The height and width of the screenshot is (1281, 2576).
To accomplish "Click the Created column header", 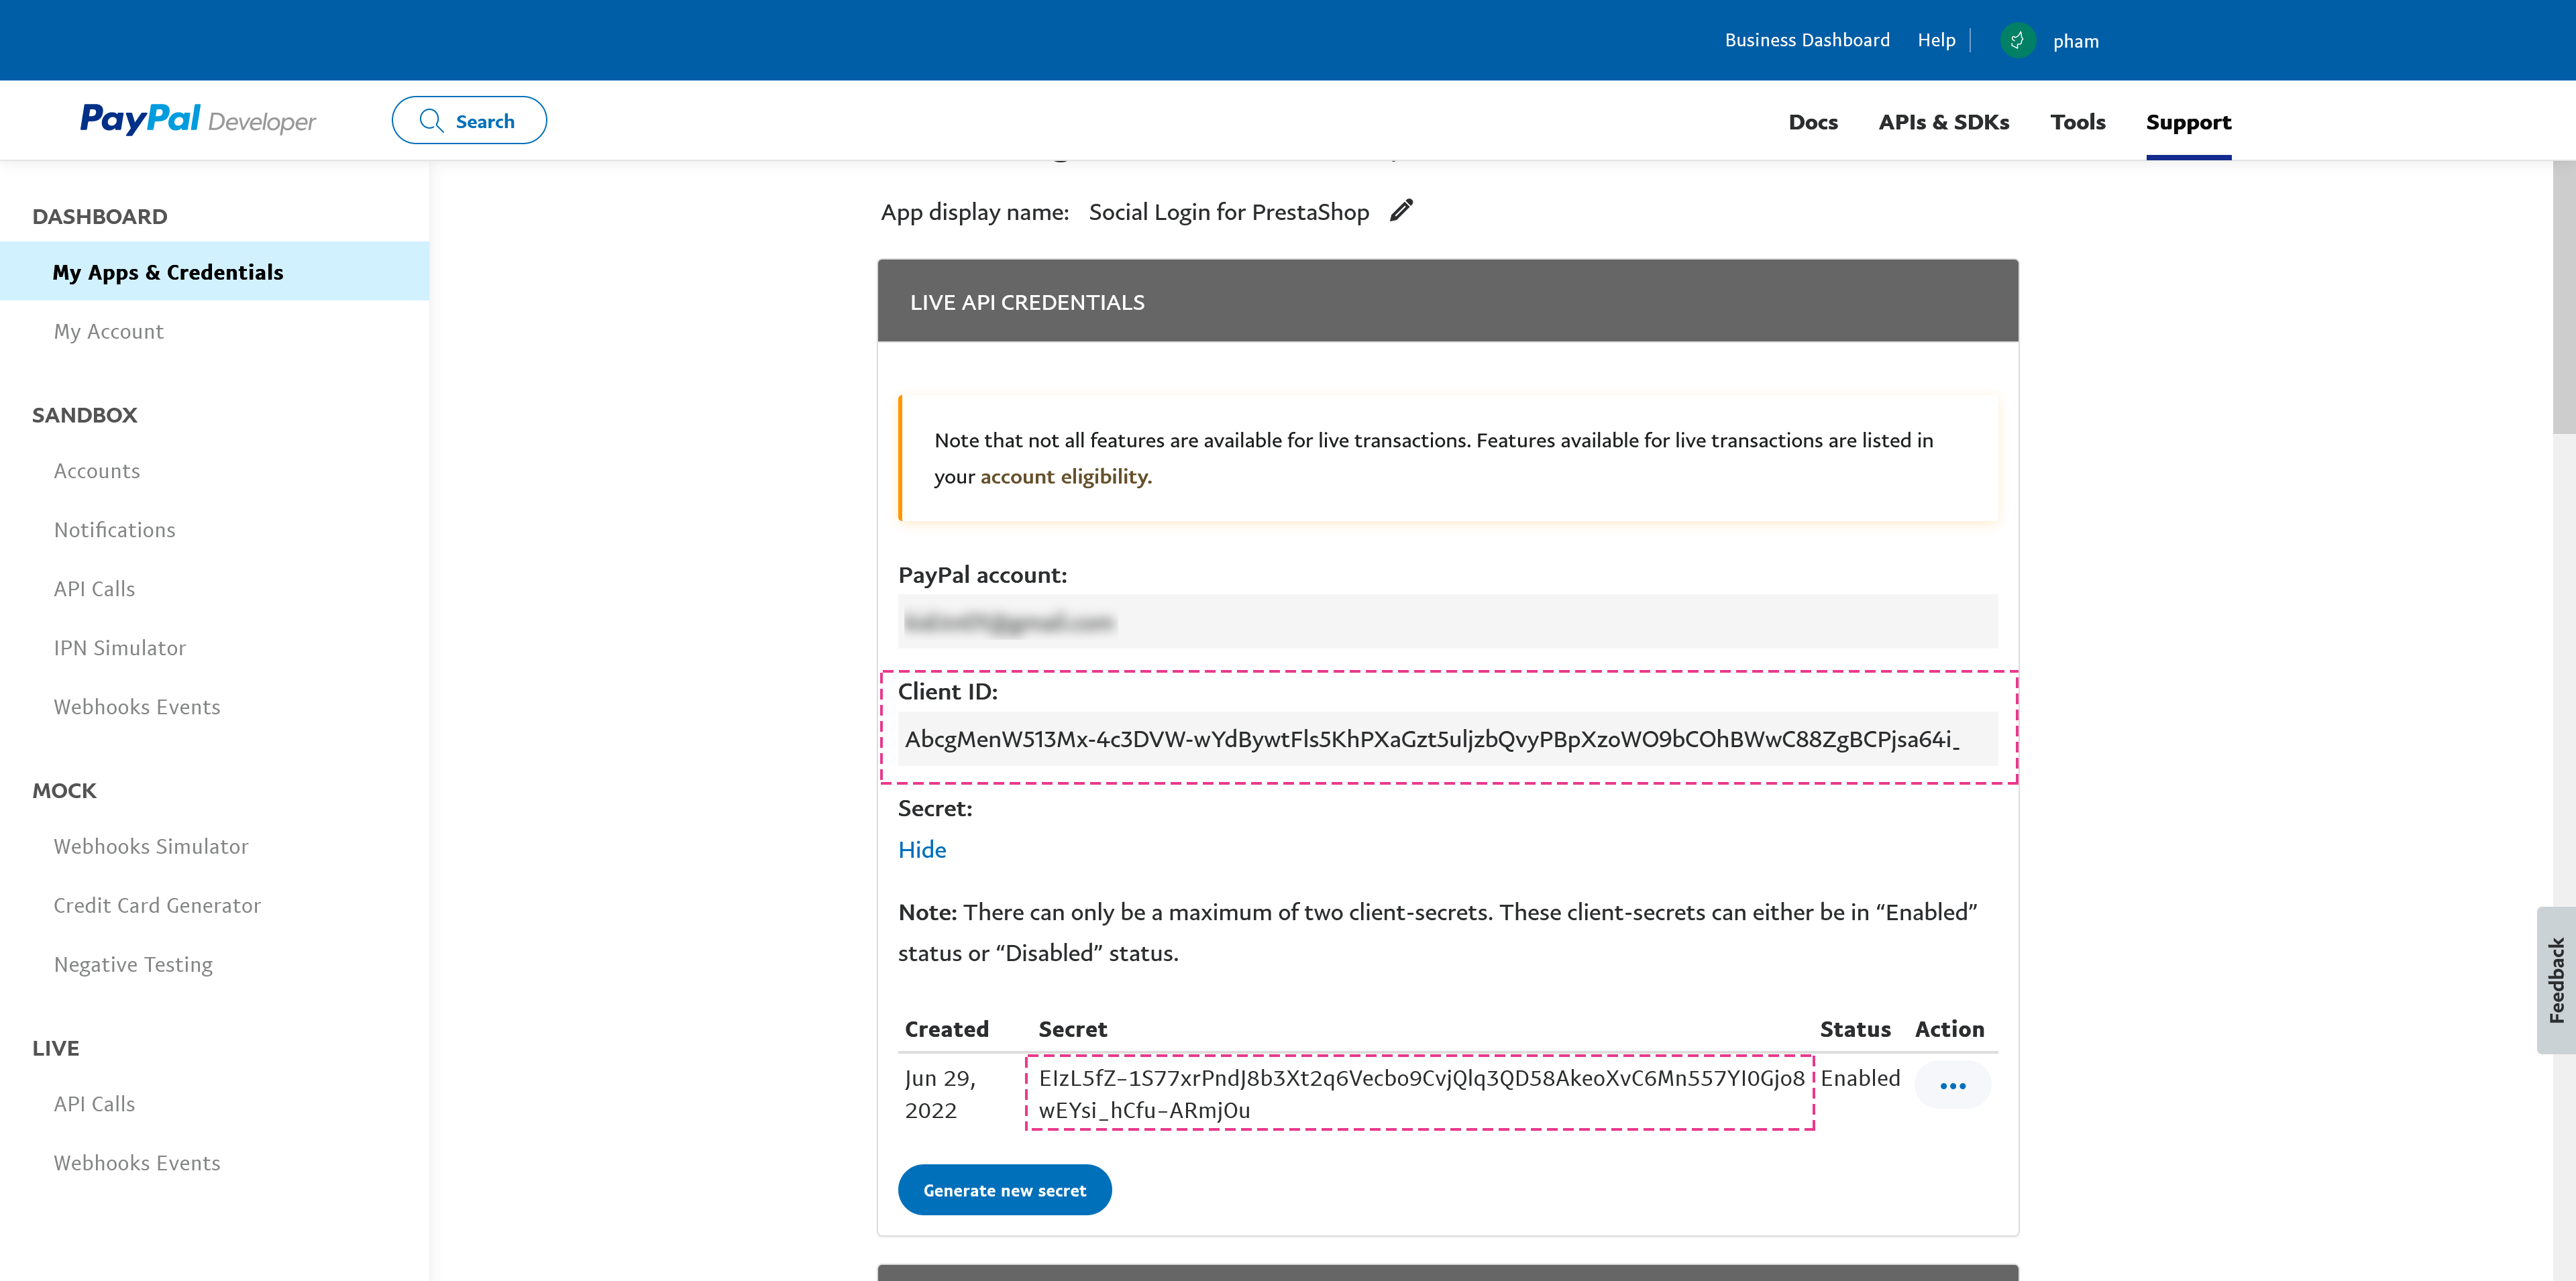I will 946,1028.
